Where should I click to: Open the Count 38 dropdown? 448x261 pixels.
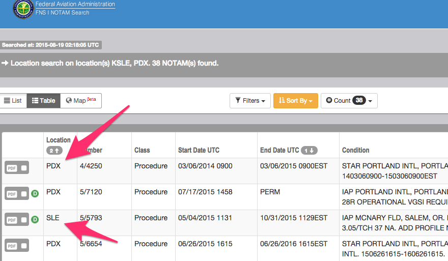349,101
